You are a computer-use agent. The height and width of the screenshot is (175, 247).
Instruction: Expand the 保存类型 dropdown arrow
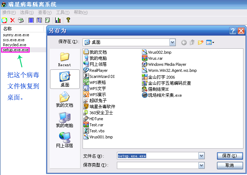(x=201, y=165)
